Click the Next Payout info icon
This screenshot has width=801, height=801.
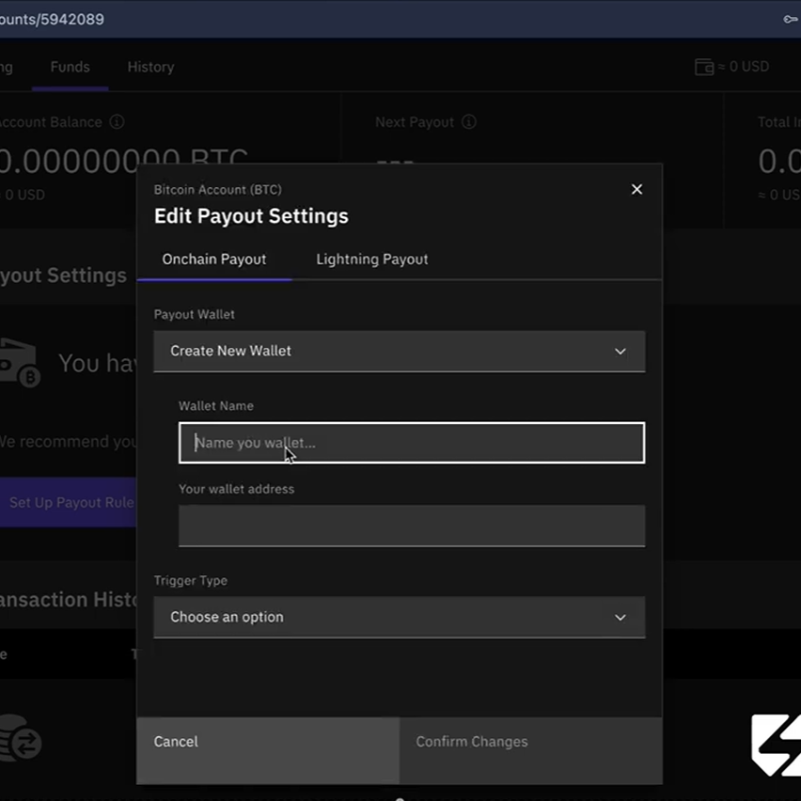468,121
